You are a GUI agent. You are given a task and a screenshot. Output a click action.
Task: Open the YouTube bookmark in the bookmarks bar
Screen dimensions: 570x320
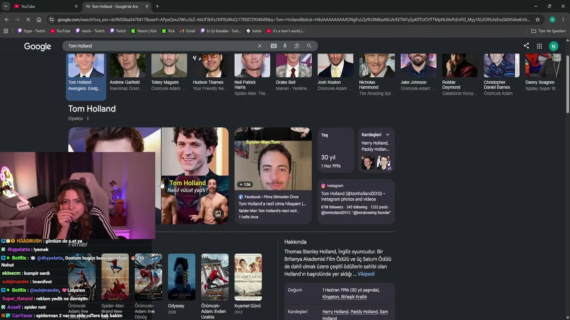coord(60,31)
